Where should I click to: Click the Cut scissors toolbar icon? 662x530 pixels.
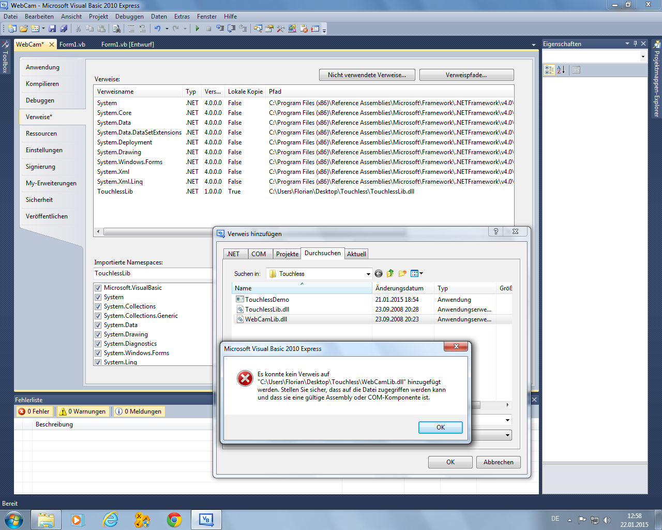coord(78,28)
